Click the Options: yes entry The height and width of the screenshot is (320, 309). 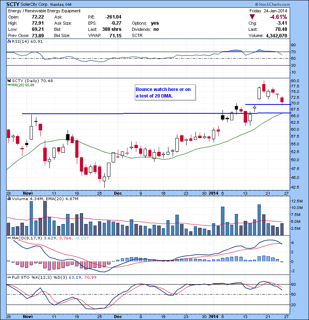tap(145, 23)
